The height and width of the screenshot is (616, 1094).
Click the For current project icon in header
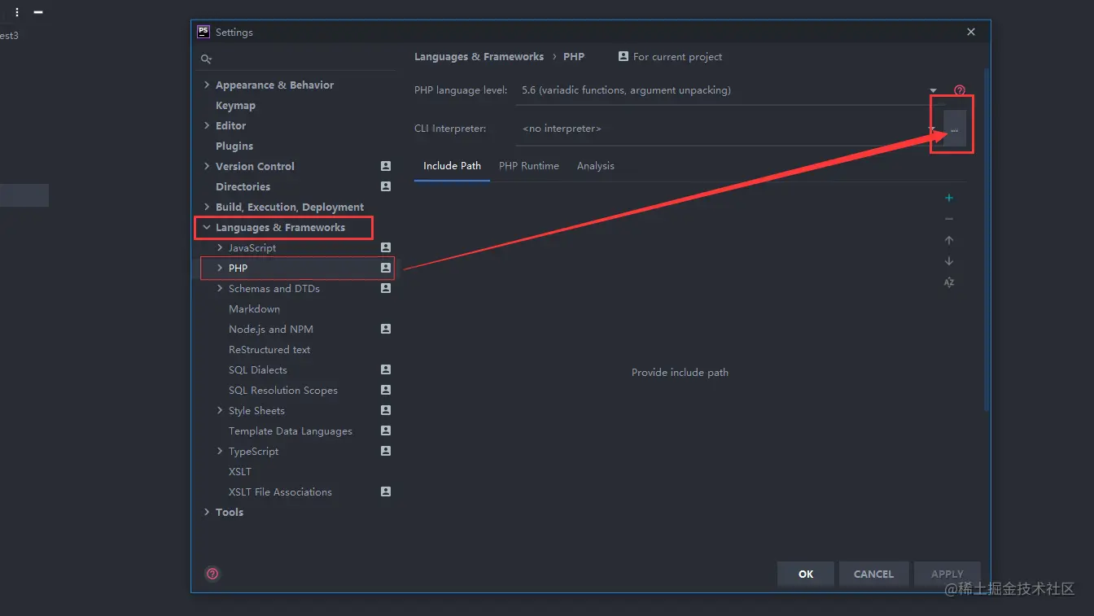point(624,56)
